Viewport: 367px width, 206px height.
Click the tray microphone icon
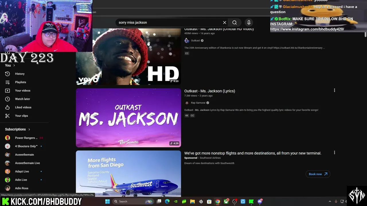pos(336,201)
